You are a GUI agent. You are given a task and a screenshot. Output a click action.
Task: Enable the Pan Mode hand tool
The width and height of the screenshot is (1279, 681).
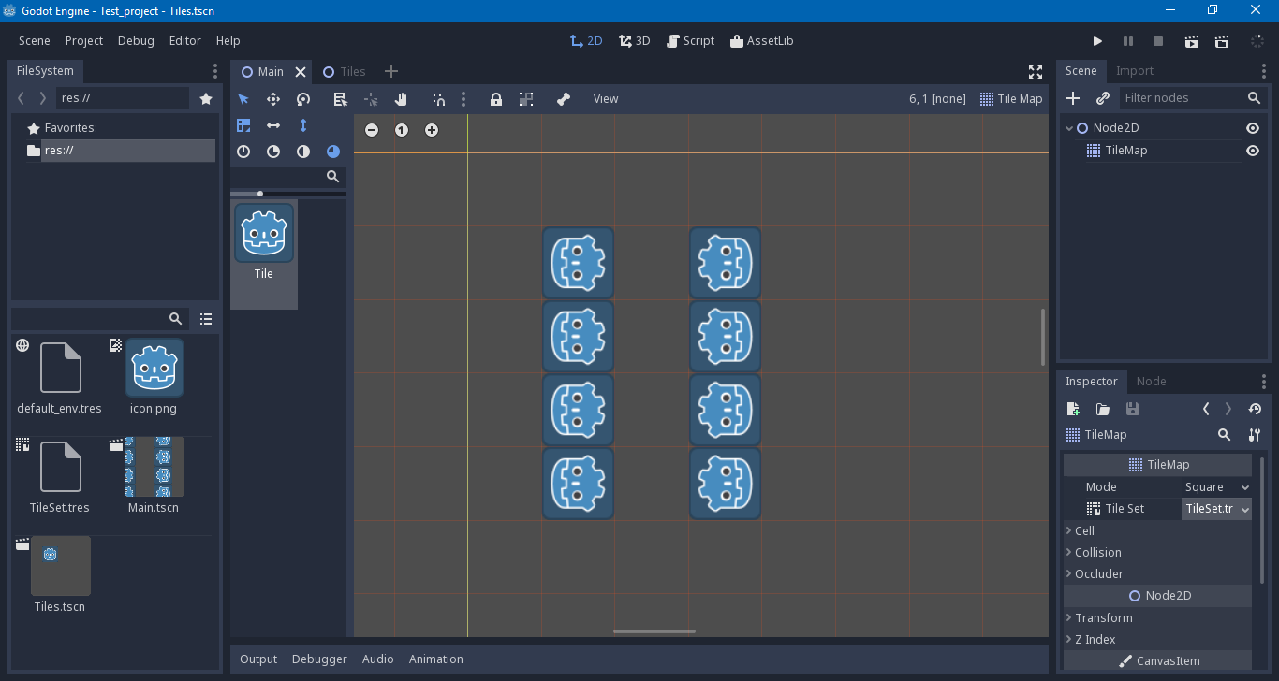pyautogui.click(x=401, y=99)
